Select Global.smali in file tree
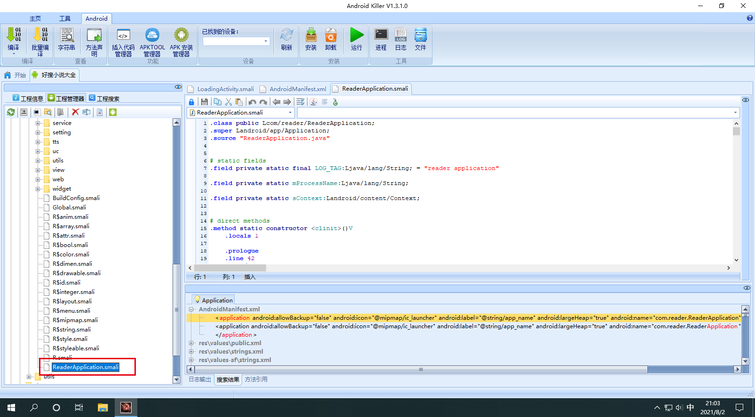Viewport: 755px width, 417px height. [69, 208]
